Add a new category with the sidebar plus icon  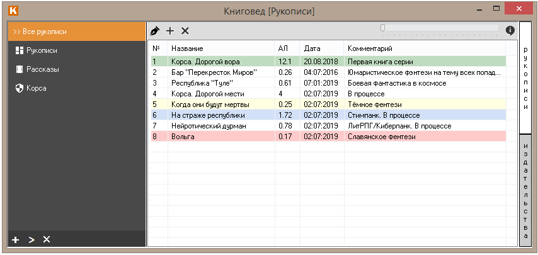click(x=16, y=239)
